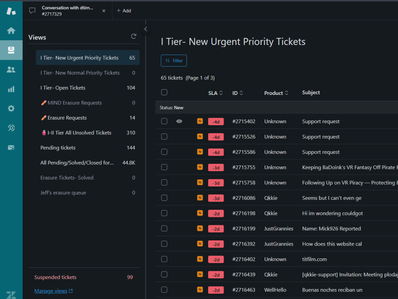Click the New status badge on ticket #2716463
Image resolution: width=398 pixels, height=299 pixels.
(200, 289)
